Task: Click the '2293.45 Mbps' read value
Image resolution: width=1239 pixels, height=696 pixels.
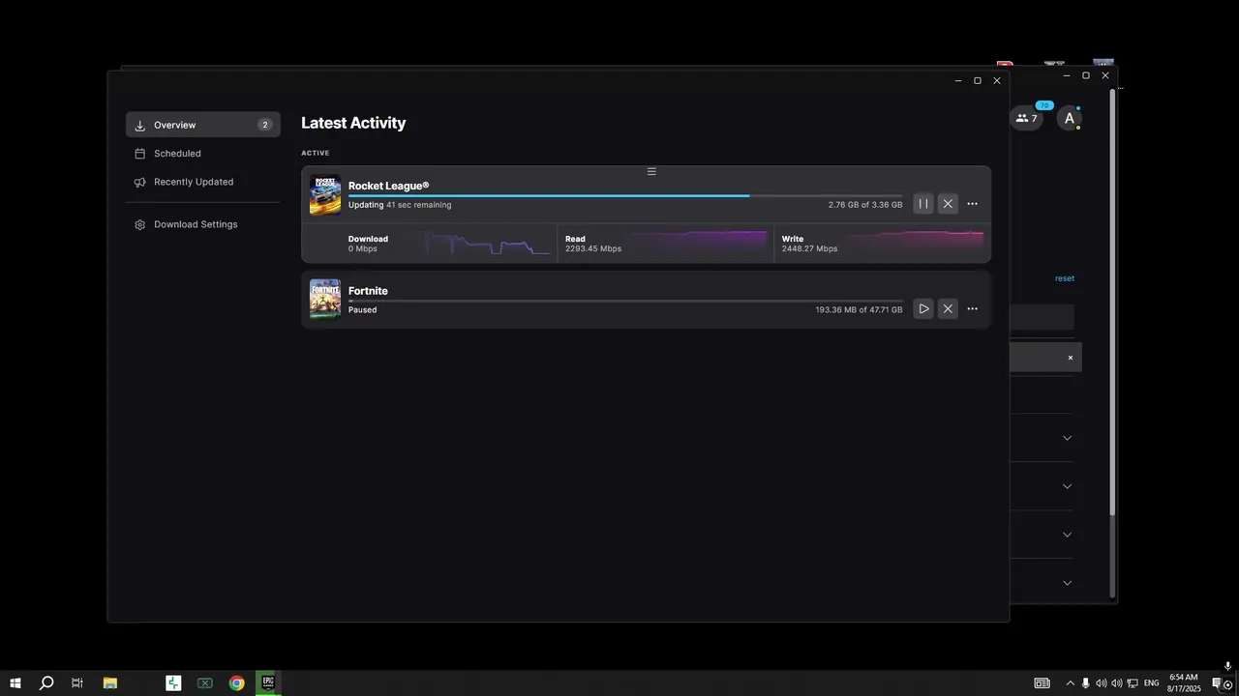Action: [x=593, y=249]
